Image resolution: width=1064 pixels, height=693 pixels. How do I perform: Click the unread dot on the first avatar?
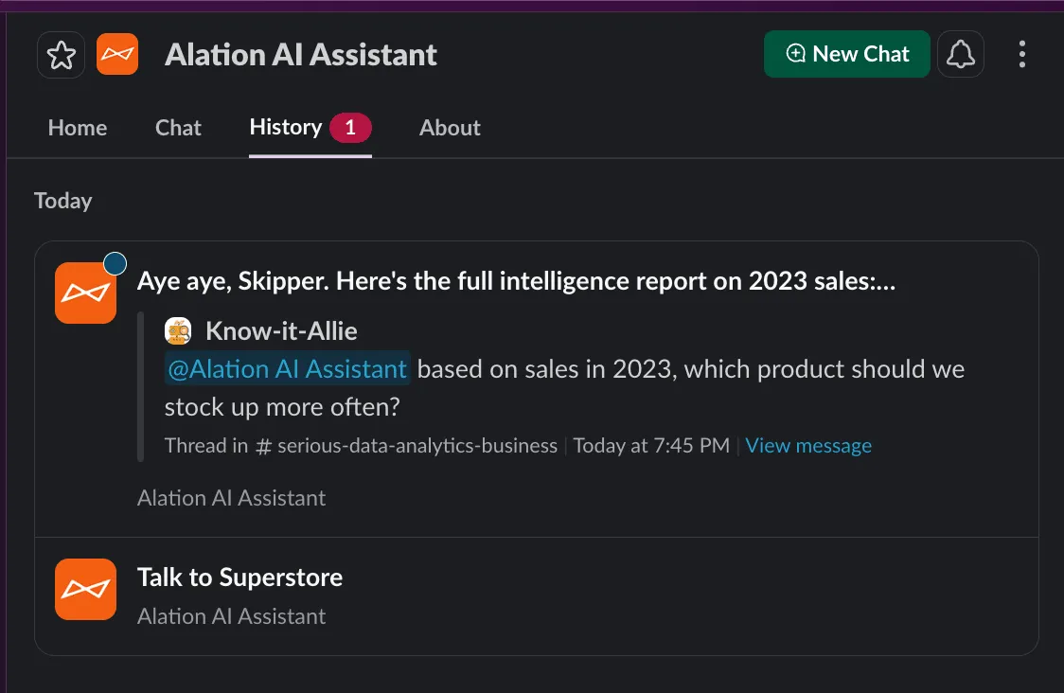pyautogui.click(x=115, y=263)
